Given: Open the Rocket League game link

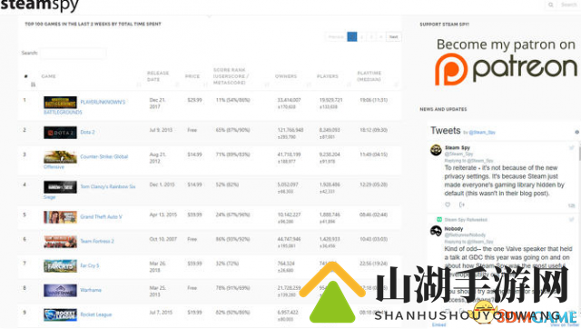Looking at the screenshot, I should (96, 314).
